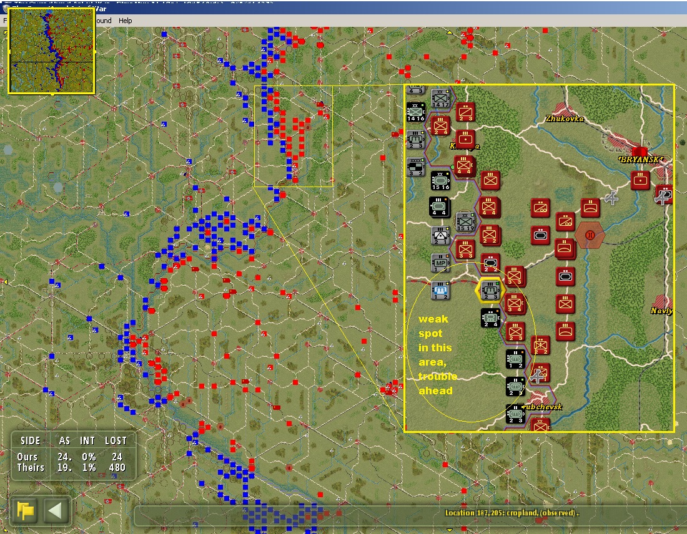Select the black armored unit rated 2 4
The width and height of the screenshot is (687, 534).
click(490, 318)
